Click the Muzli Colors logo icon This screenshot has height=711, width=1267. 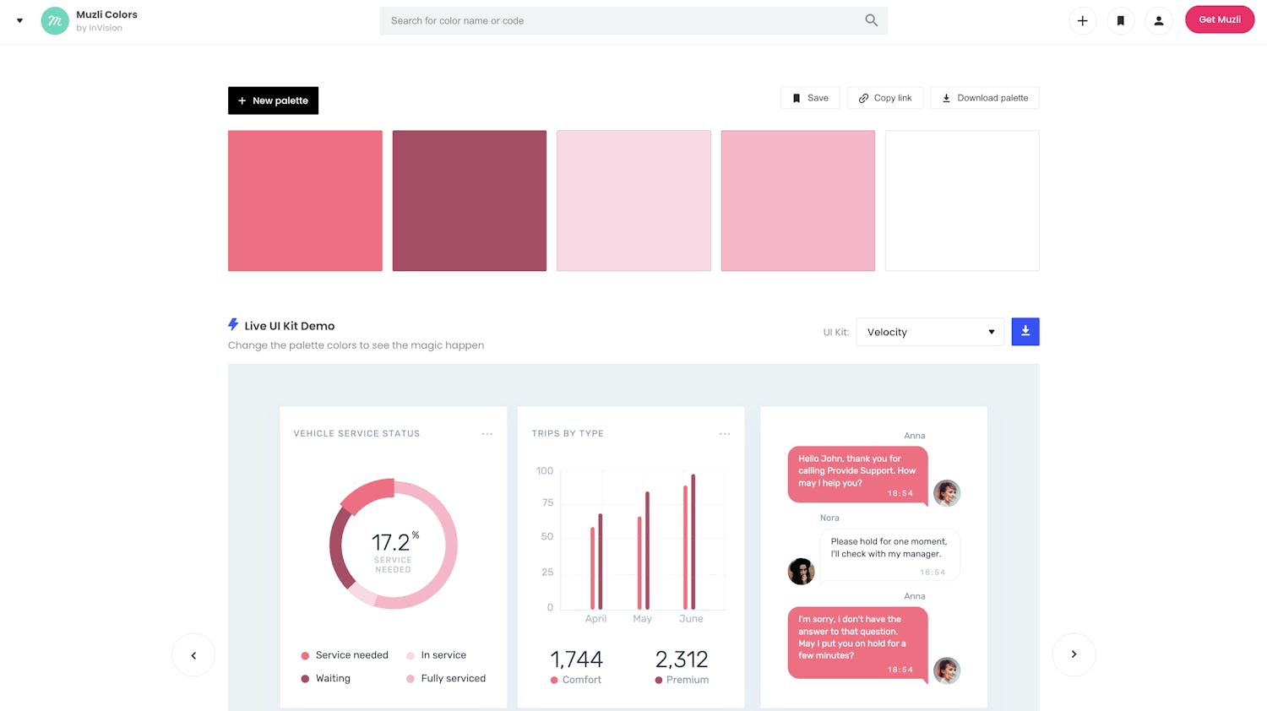[55, 21]
